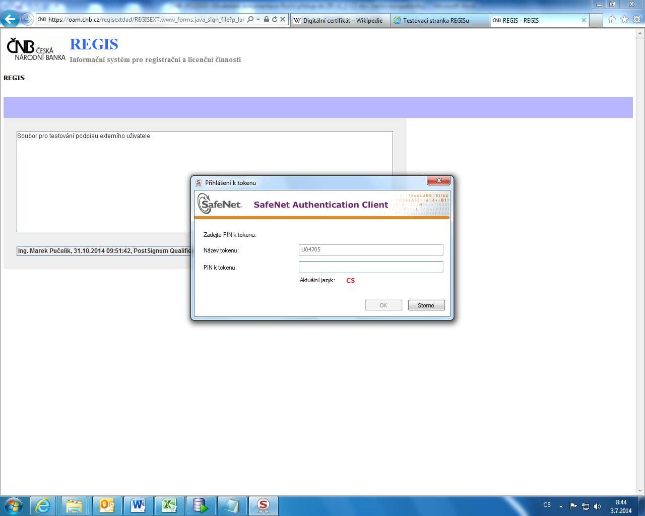This screenshot has height=516, width=645.
Task: Click the OK button in token dialog
Action: [383, 305]
